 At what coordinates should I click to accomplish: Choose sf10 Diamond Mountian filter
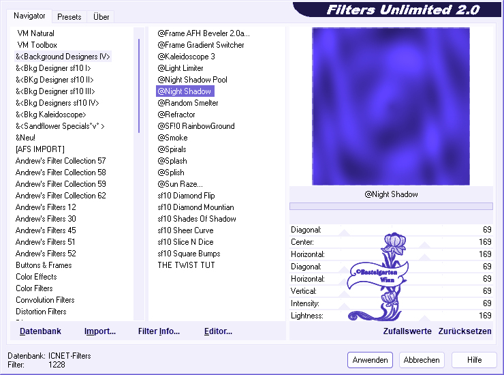(195, 207)
